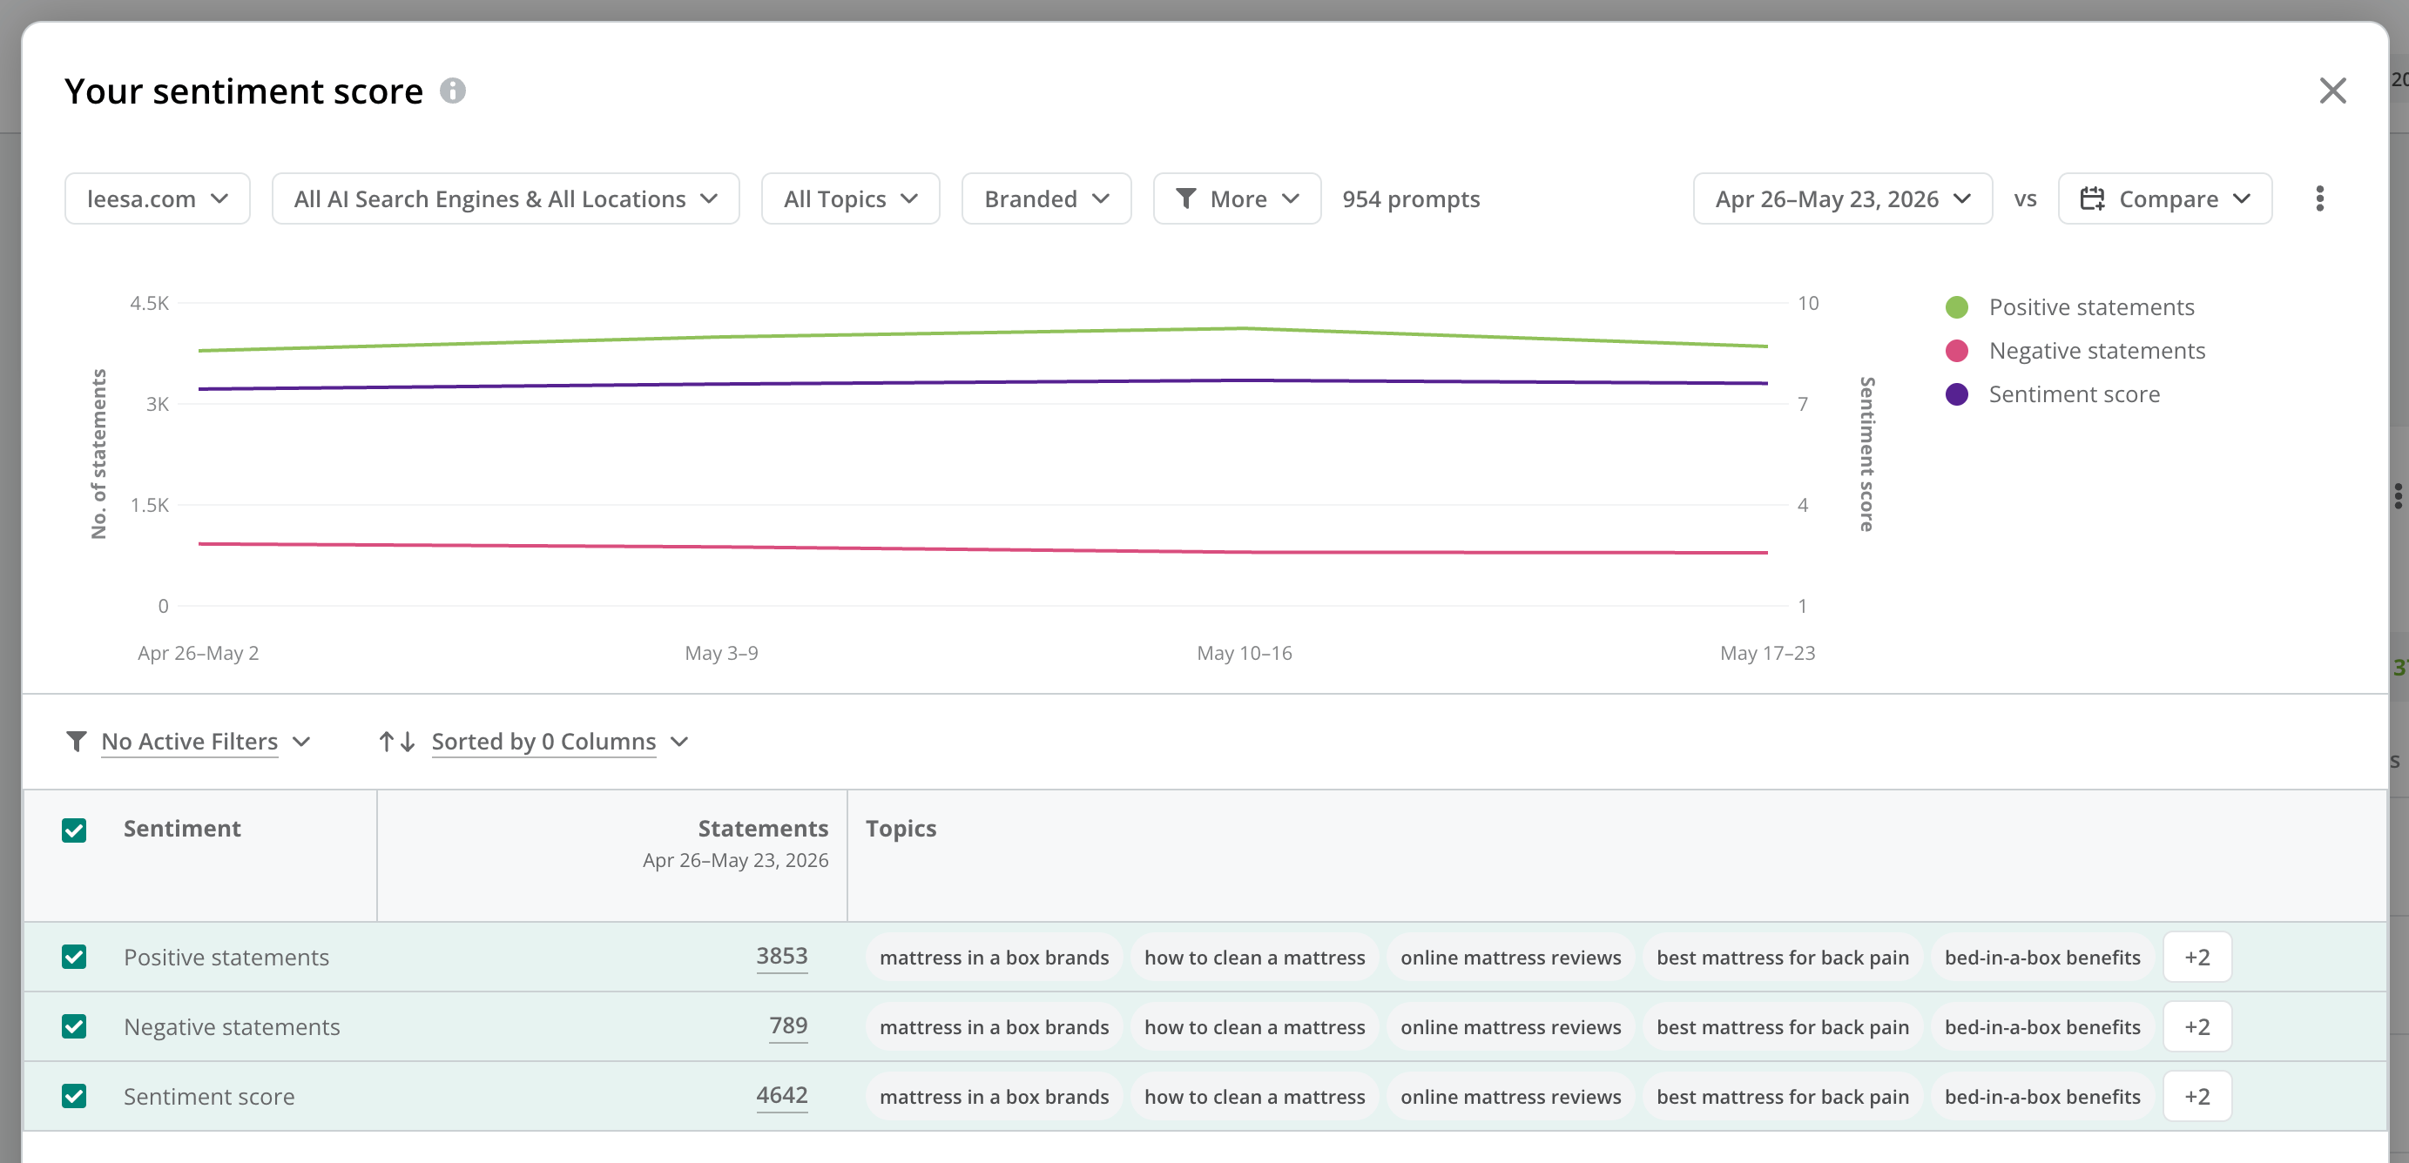Expand the All Topics dropdown

850,198
